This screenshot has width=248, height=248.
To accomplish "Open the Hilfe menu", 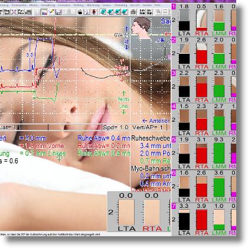I will pos(157,5).
